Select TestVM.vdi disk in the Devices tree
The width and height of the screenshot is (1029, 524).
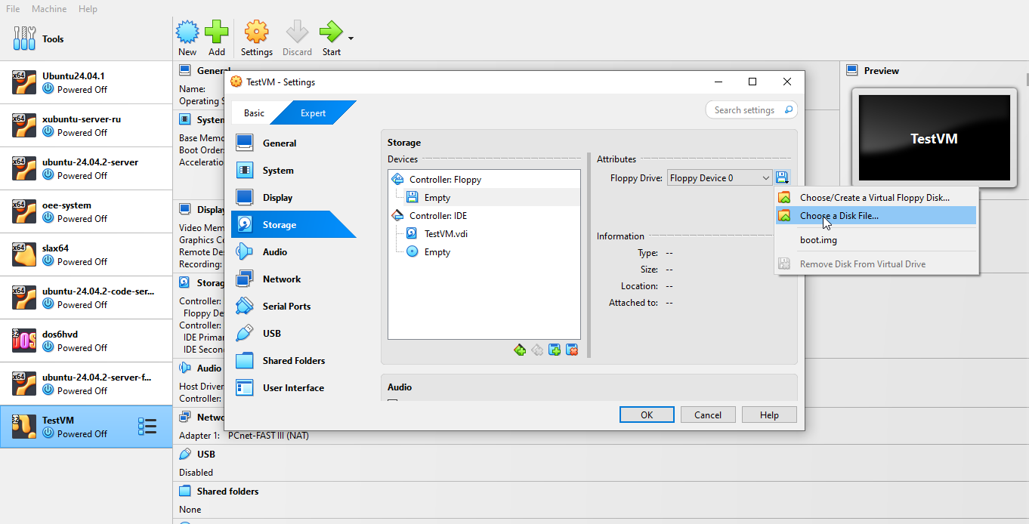click(x=446, y=234)
